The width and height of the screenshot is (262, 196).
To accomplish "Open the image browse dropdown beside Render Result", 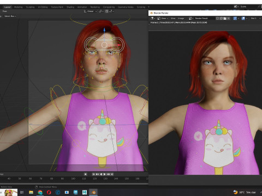I will [x=191, y=19].
